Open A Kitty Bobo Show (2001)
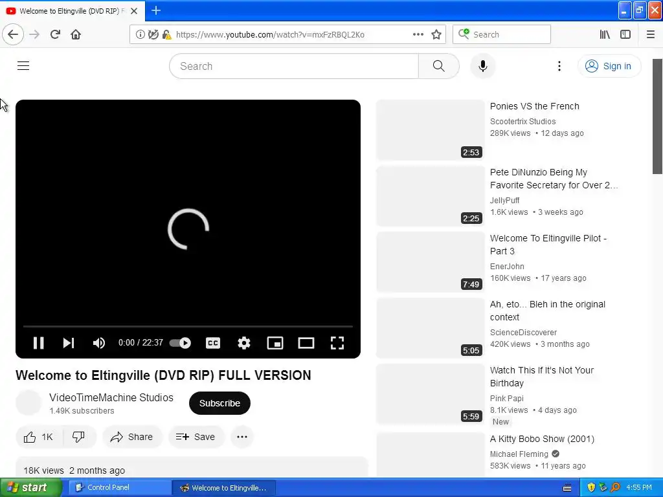 pyautogui.click(x=542, y=439)
